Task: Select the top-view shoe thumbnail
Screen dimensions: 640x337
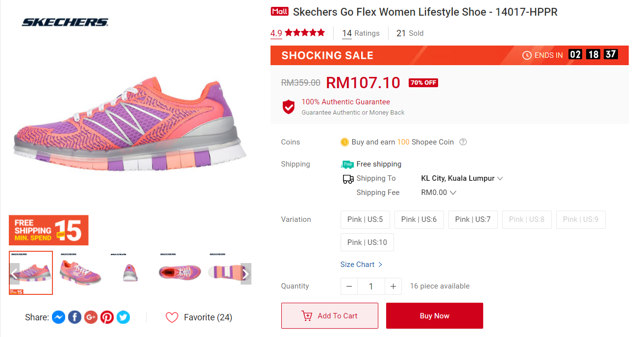Action: click(x=180, y=273)
